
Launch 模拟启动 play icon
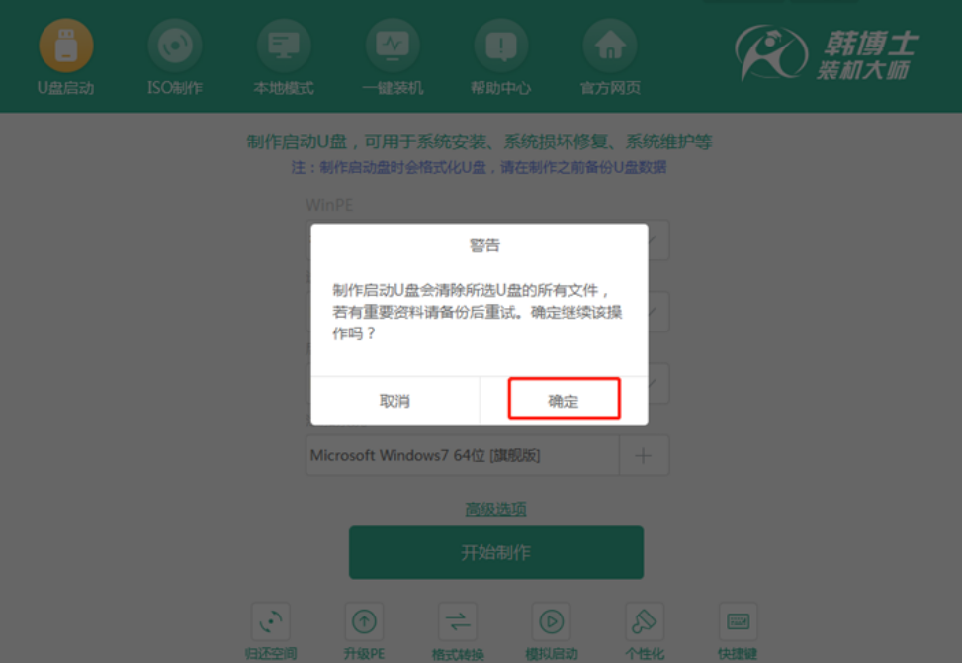[x=551, y=621]
